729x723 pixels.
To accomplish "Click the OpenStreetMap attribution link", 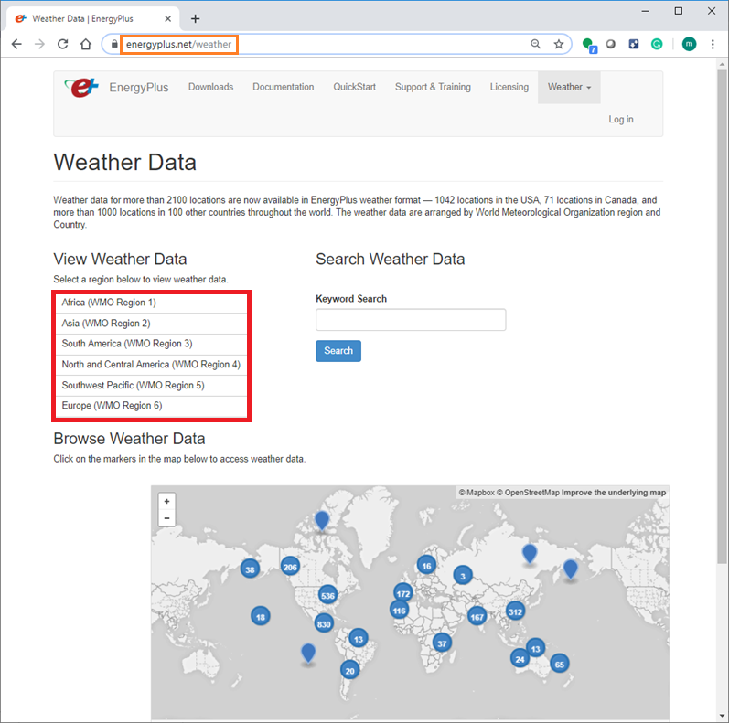I will tap(528, 493).
